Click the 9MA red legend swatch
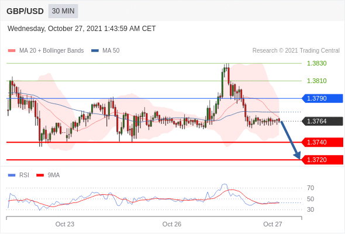 coord(40,175)
